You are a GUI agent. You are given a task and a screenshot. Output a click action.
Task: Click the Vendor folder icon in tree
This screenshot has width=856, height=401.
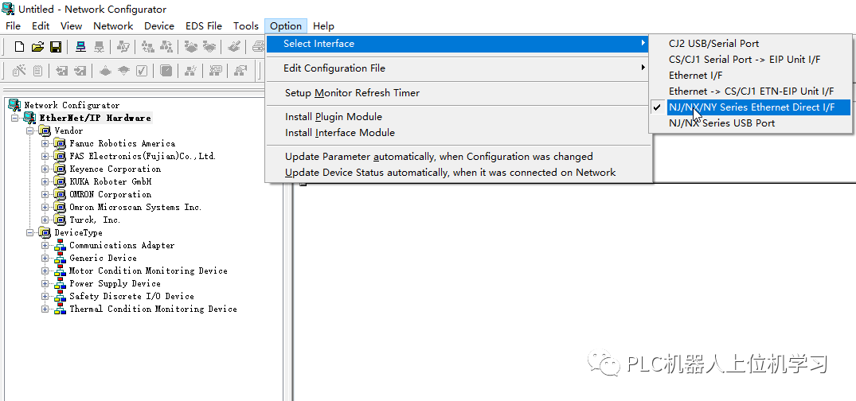45,130
